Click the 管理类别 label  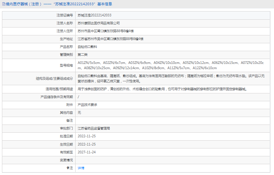(x=66, y=55)
